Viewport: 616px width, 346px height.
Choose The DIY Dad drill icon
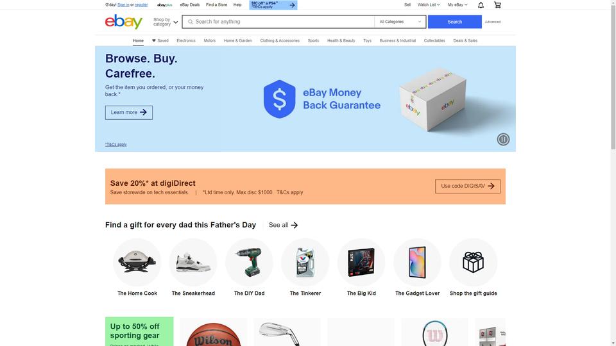click(249, 262)
